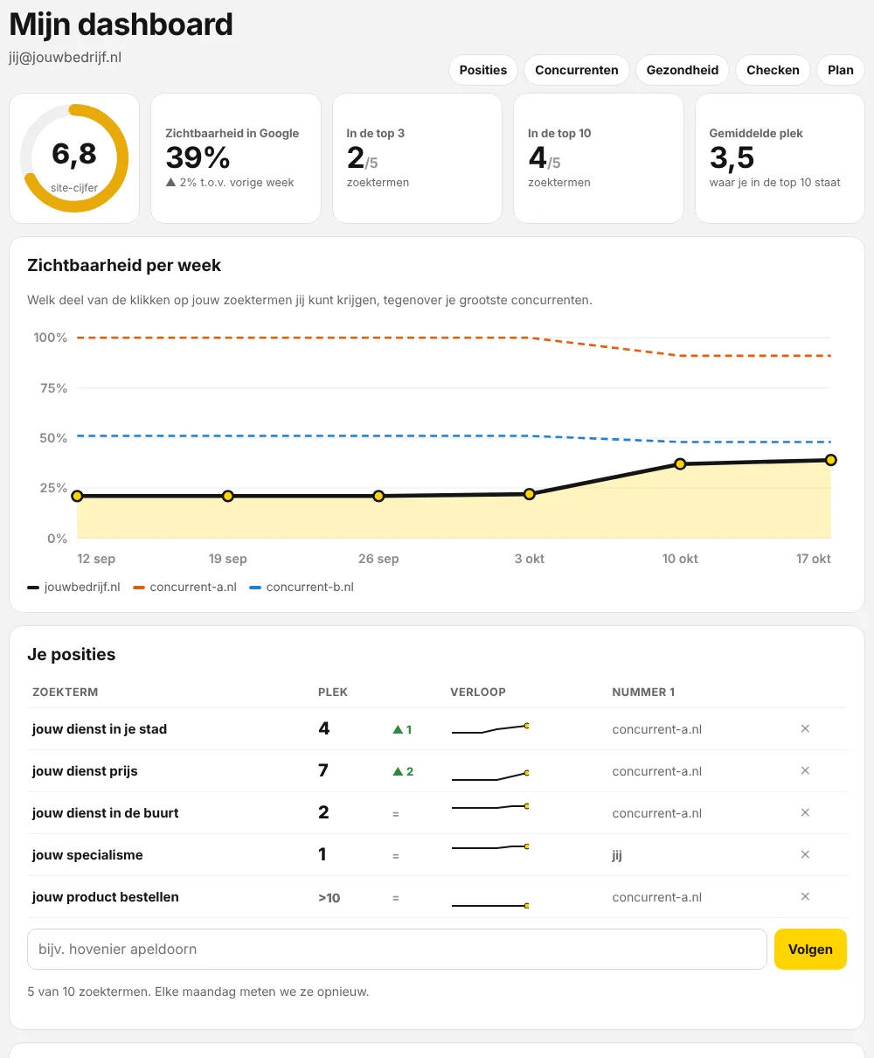Remove the 'jouw dienst in de buurt' term
Screen dimensions: 874x1058
805,812
